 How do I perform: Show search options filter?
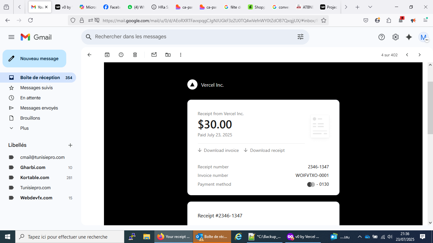coord(300,37)
